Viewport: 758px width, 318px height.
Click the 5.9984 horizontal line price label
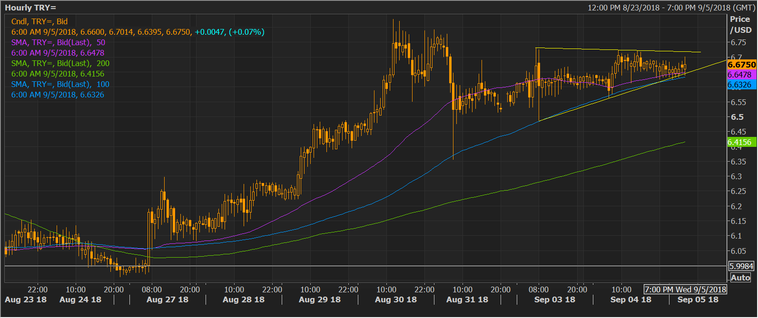(741, 266)
